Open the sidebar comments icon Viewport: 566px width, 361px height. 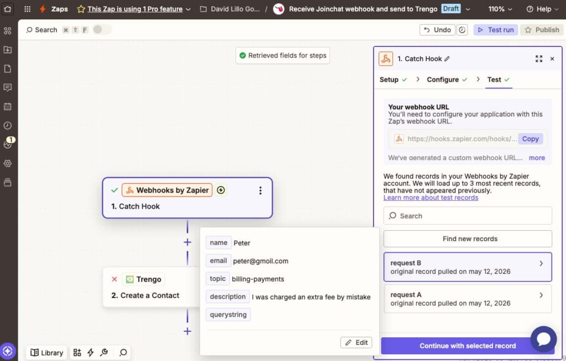coord(8,88)
